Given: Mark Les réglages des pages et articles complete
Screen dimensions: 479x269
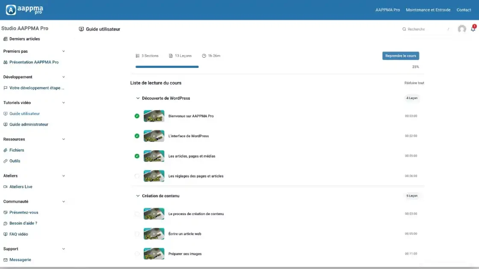Looking at the screenshot, I should click(x=137, y=176).
